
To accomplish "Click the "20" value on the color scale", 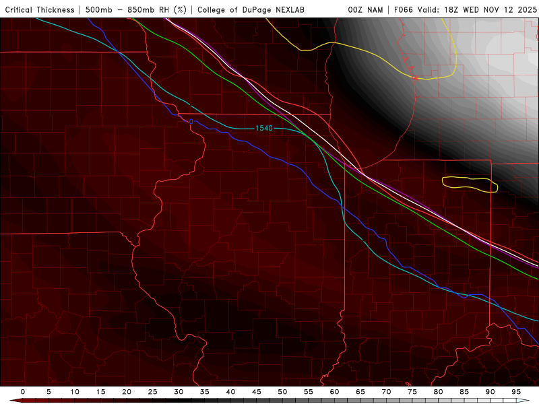I will 127,392.
